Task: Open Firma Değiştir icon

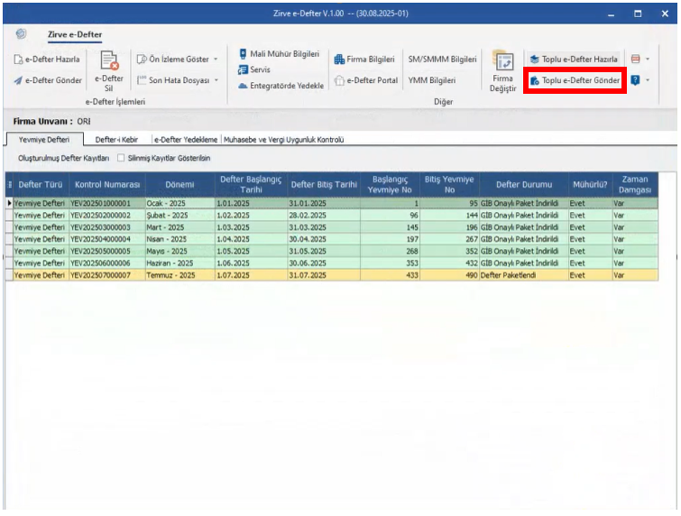Action: tap(504, 60)
